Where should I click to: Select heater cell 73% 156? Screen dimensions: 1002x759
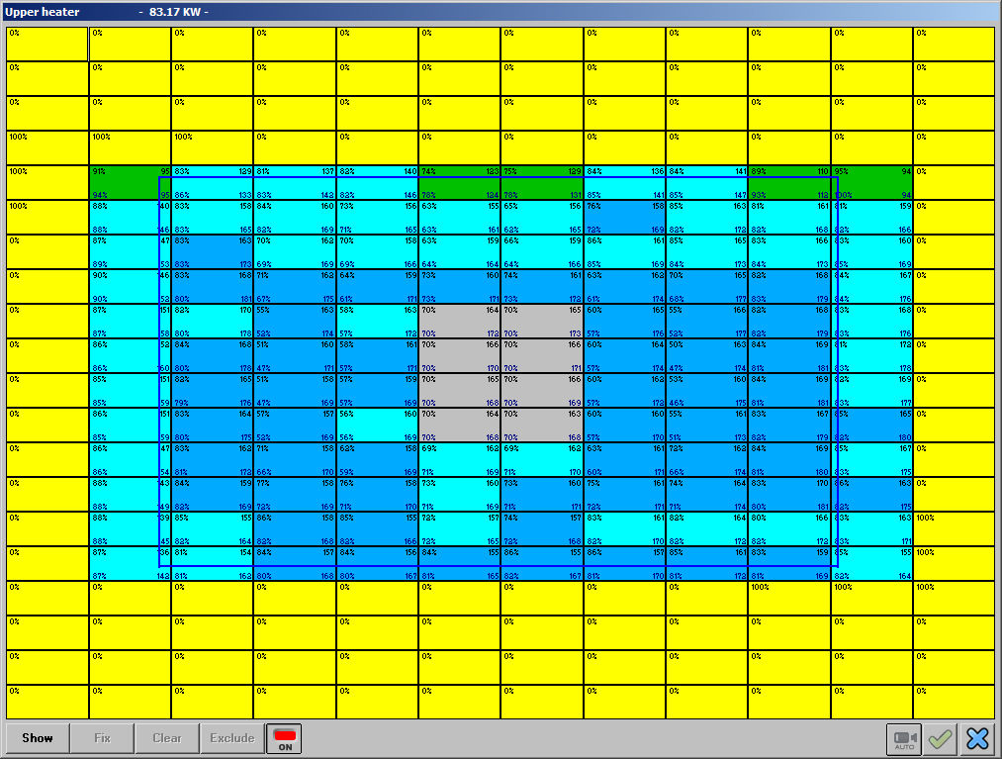[x=377, y=218]
